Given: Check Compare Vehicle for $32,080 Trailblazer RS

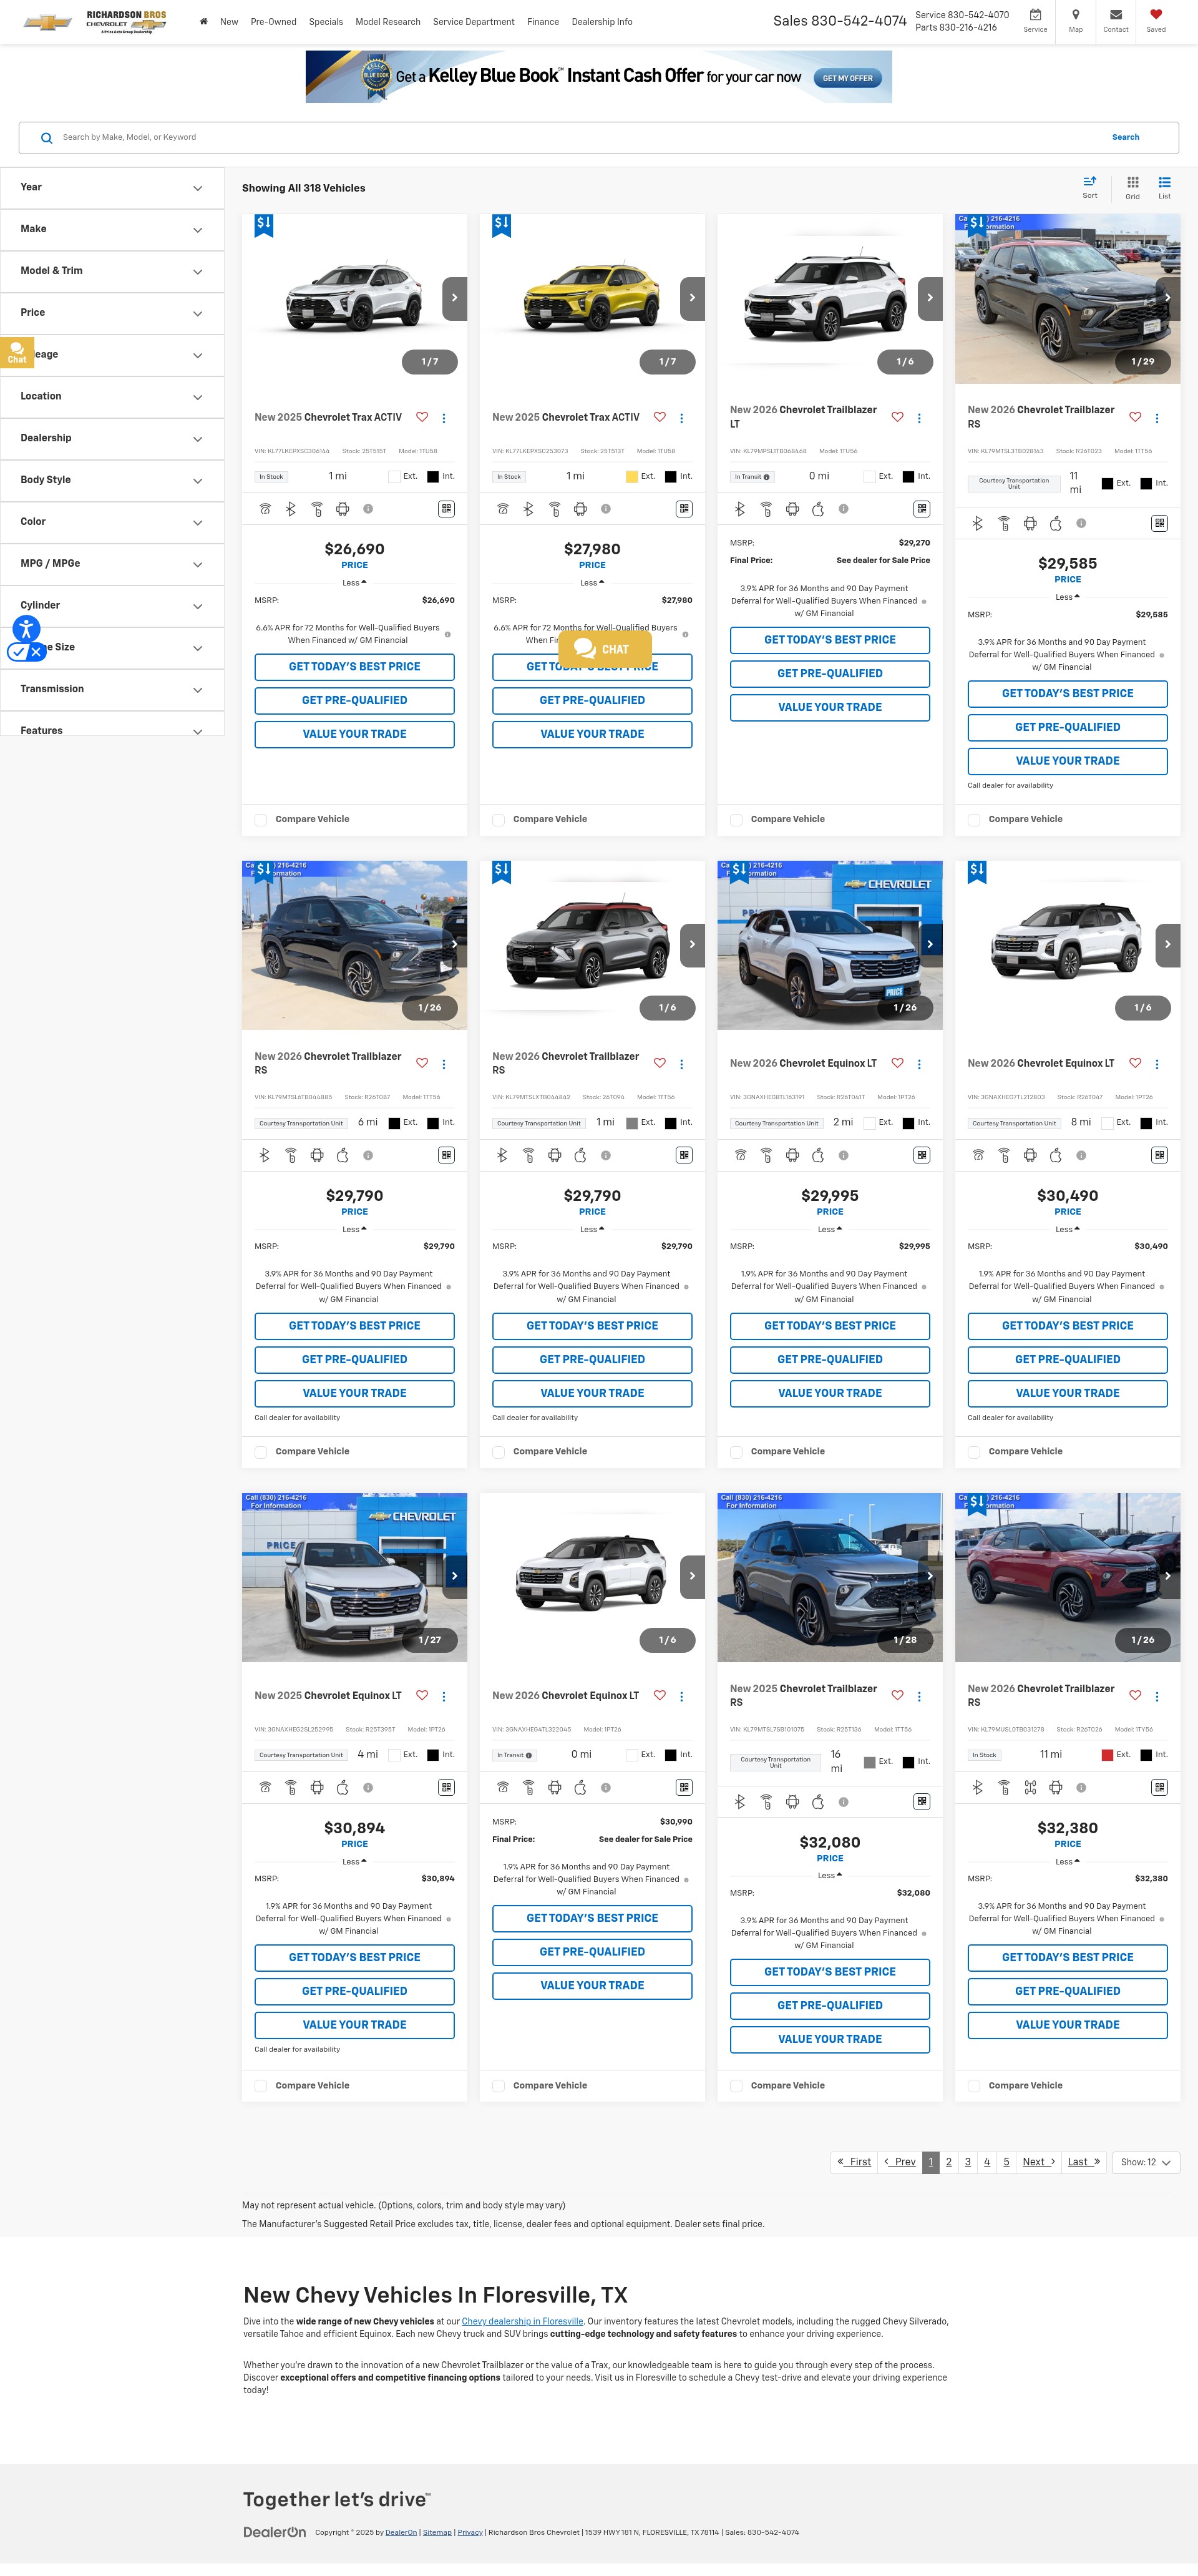Looking at the screenshot, I should (736, 2086).
